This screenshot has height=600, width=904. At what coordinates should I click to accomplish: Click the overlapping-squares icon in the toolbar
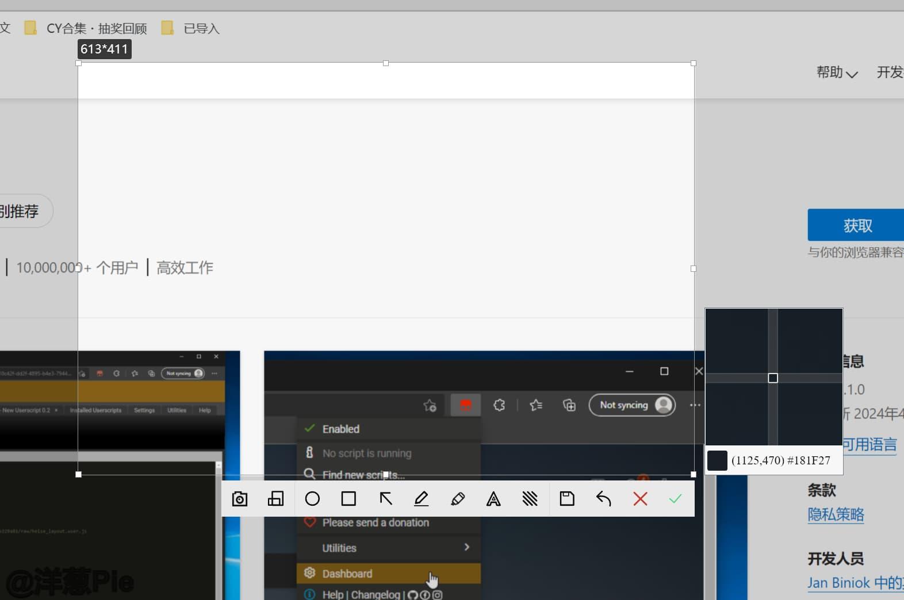(x=276, y=499)
